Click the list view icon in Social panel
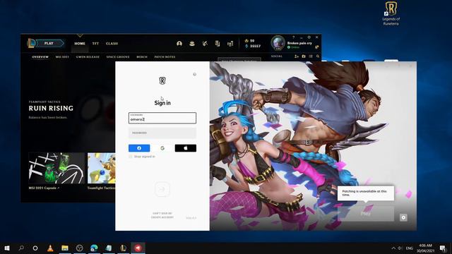Image resolution: width=452 pixels, height=254 pixels. (311, 56)
